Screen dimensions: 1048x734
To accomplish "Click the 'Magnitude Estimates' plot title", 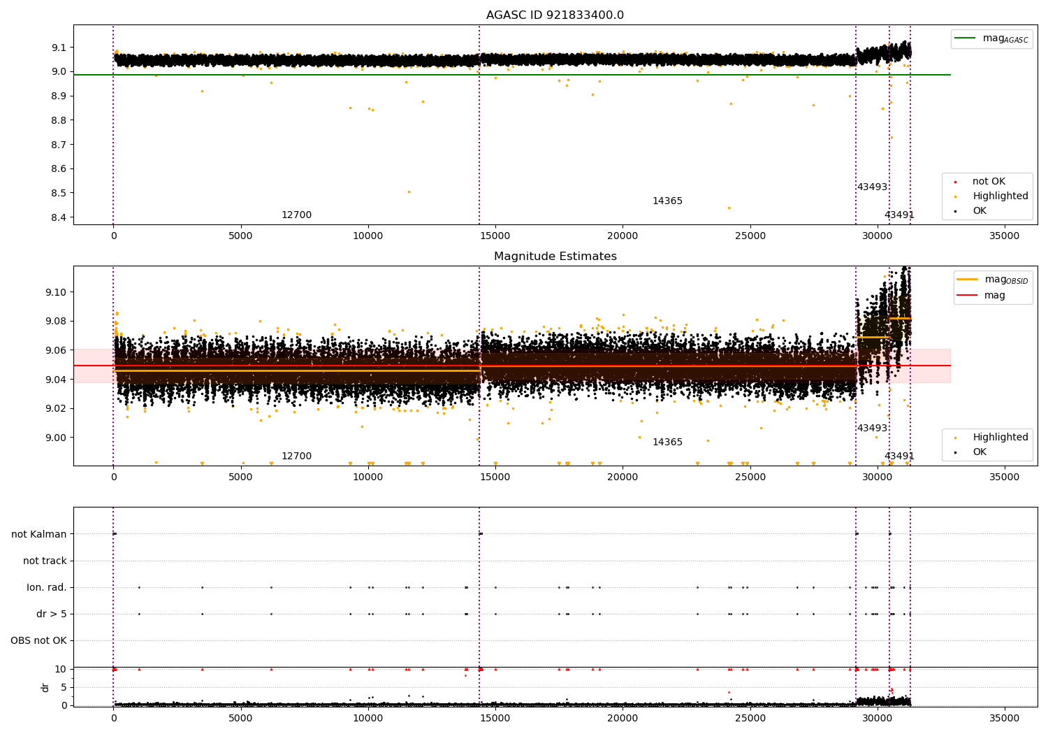I will (555, 257).
